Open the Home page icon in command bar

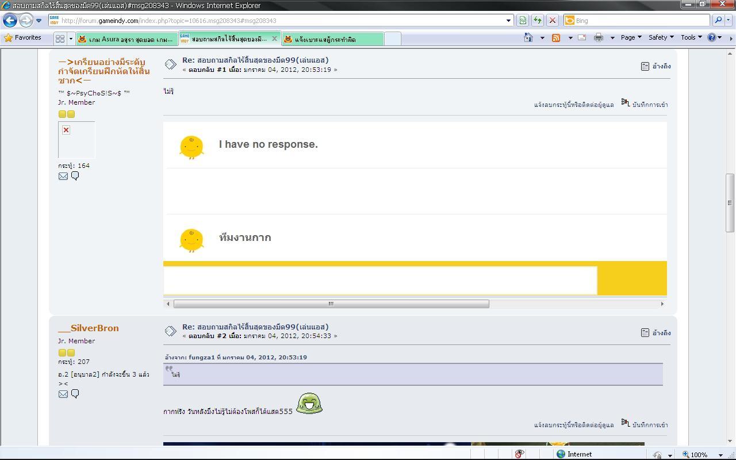point(528,37)
